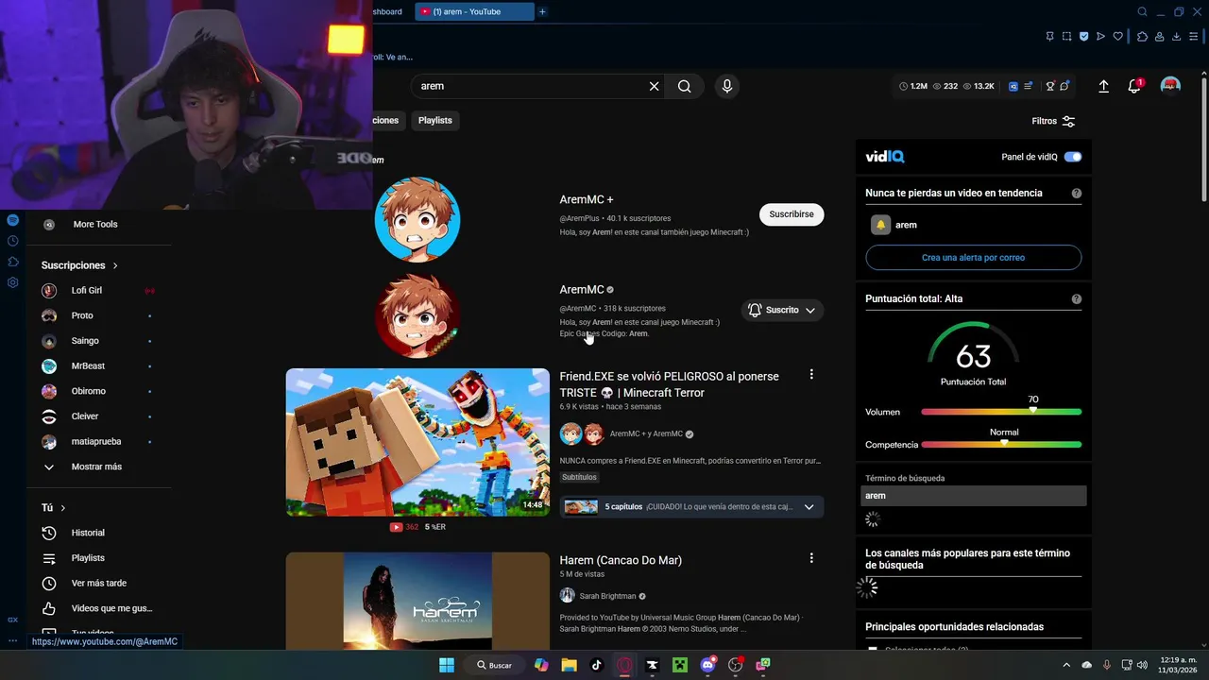Open Opera easy setup sliders icon
1209x680 pixels.
tap(1194, 37)
